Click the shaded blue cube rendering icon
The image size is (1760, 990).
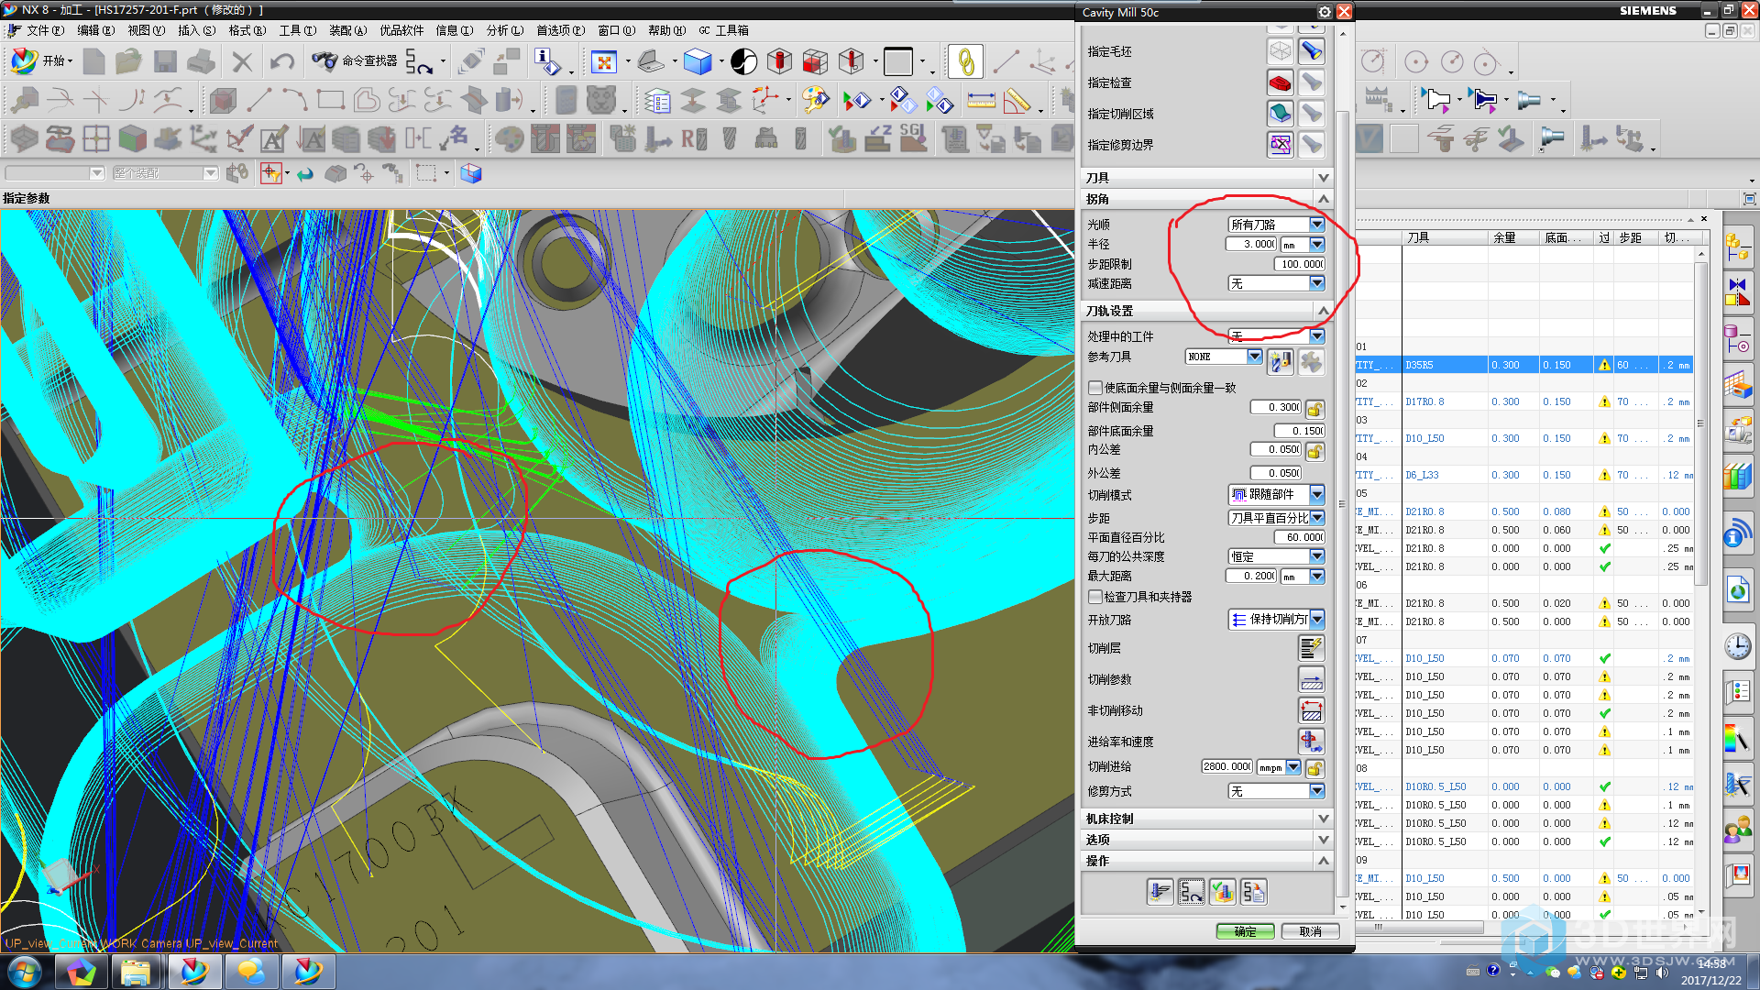click(698, 62)
